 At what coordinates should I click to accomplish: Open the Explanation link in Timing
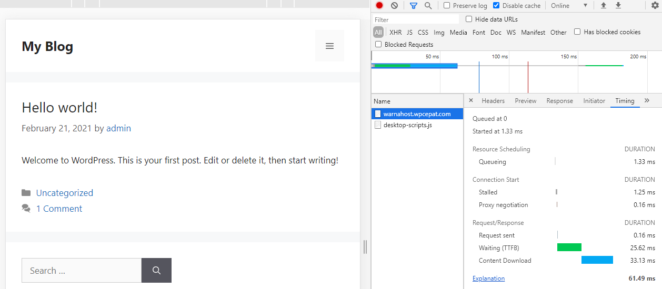pyautogui.click(x=488, y=278)
